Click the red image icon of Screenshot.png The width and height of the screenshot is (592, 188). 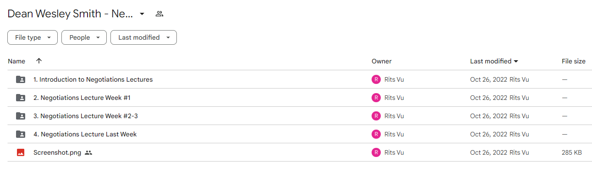coord(21,152)
